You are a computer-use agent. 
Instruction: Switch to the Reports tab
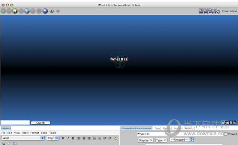pyautogui.click(x=189, y=128)
